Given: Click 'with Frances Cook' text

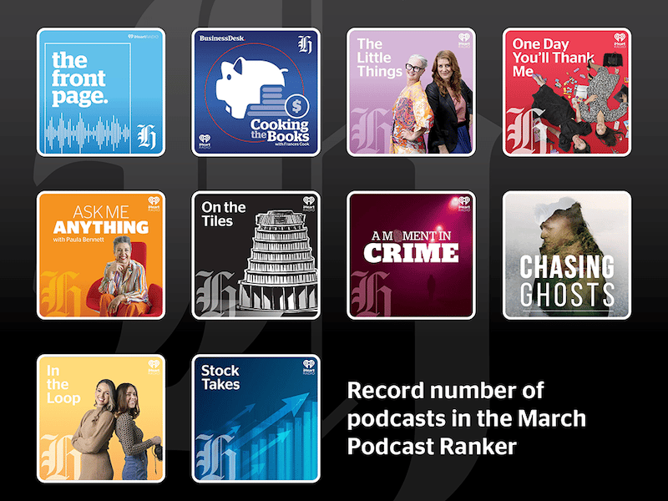Looking at the screenshot, I should 291,144.
